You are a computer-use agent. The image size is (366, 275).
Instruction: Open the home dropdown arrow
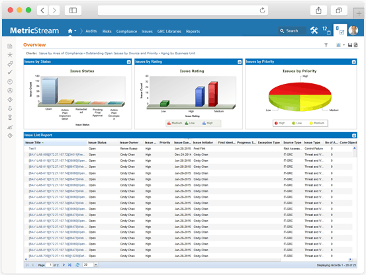(75, 31)
